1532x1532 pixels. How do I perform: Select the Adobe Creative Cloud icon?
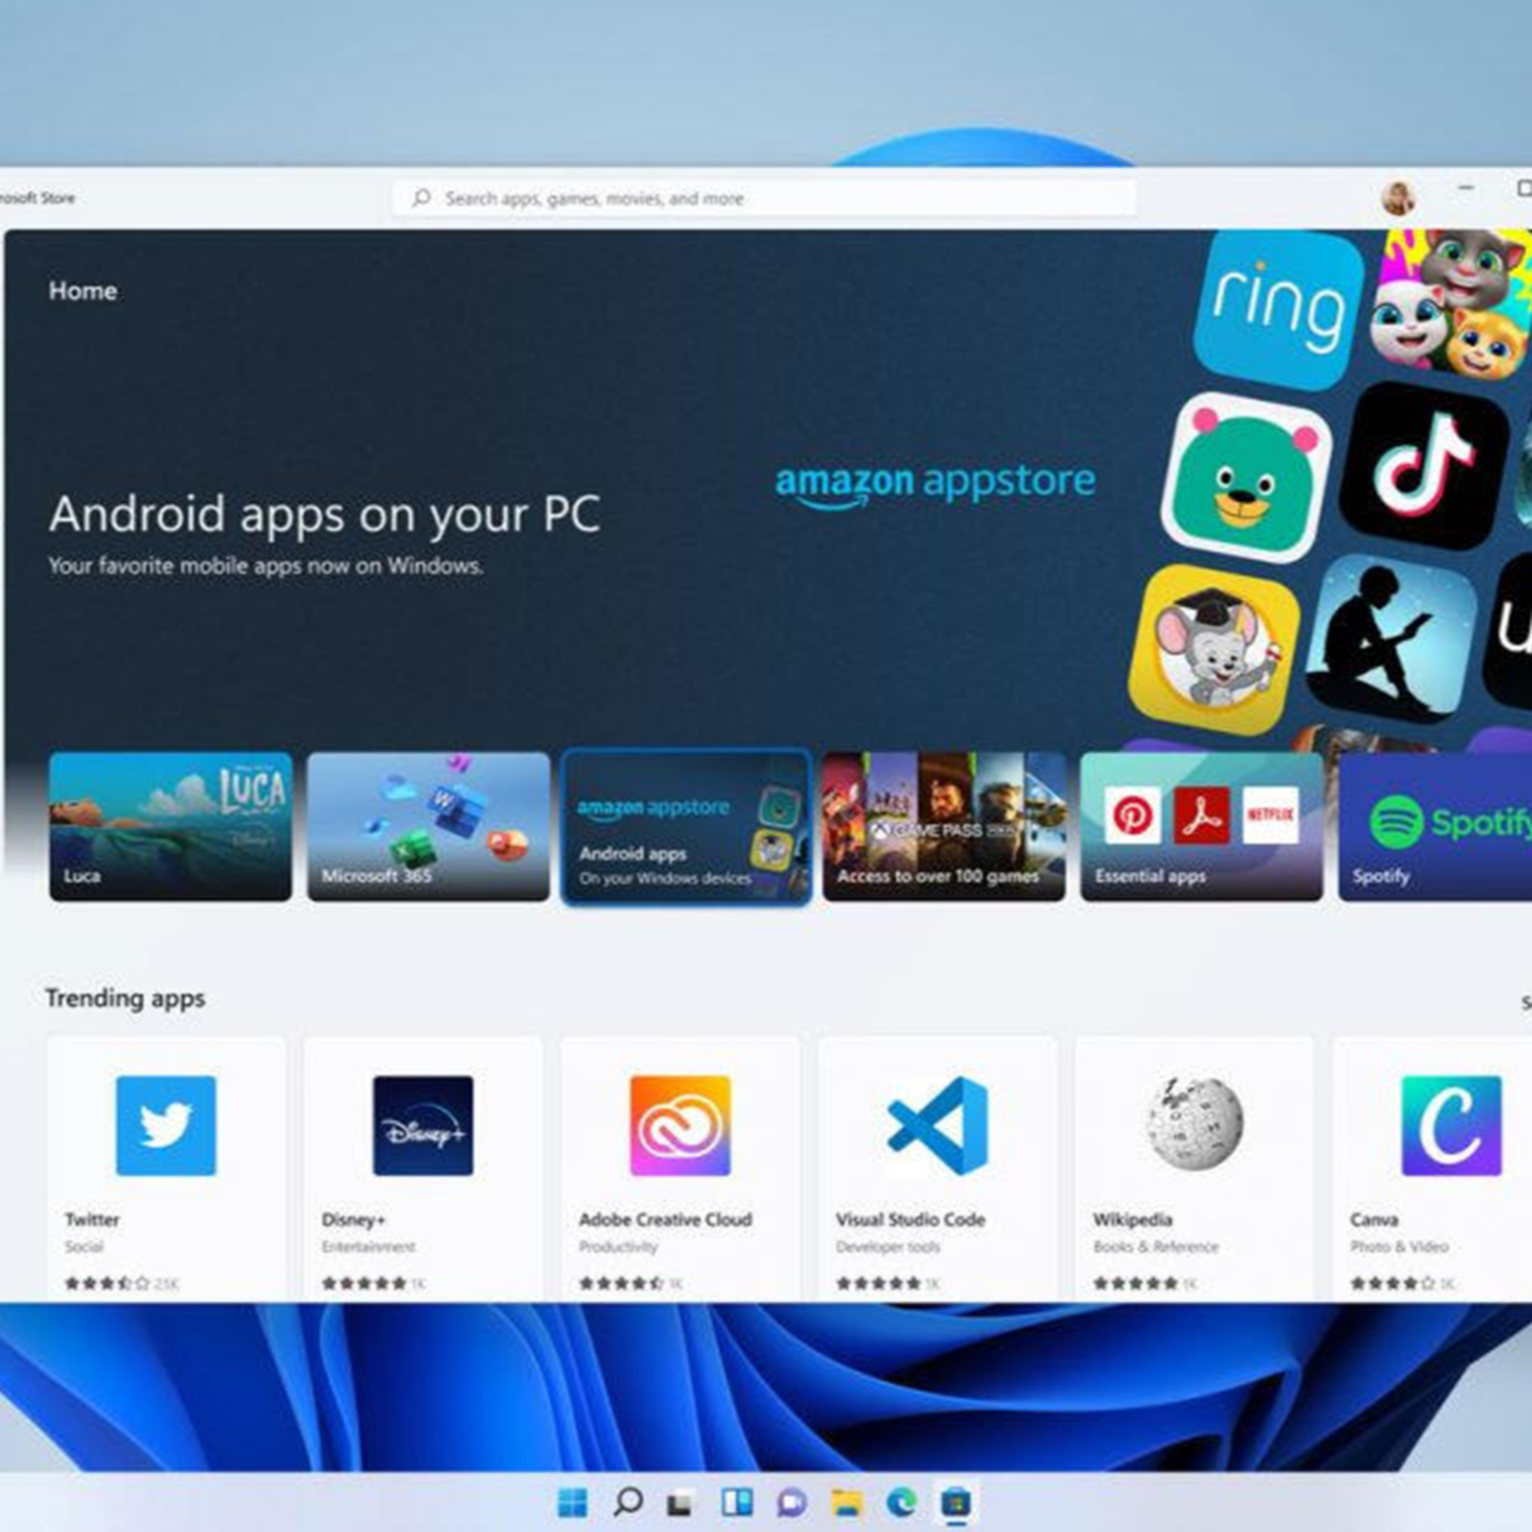pyautogui.click(x=680, y=1125)
